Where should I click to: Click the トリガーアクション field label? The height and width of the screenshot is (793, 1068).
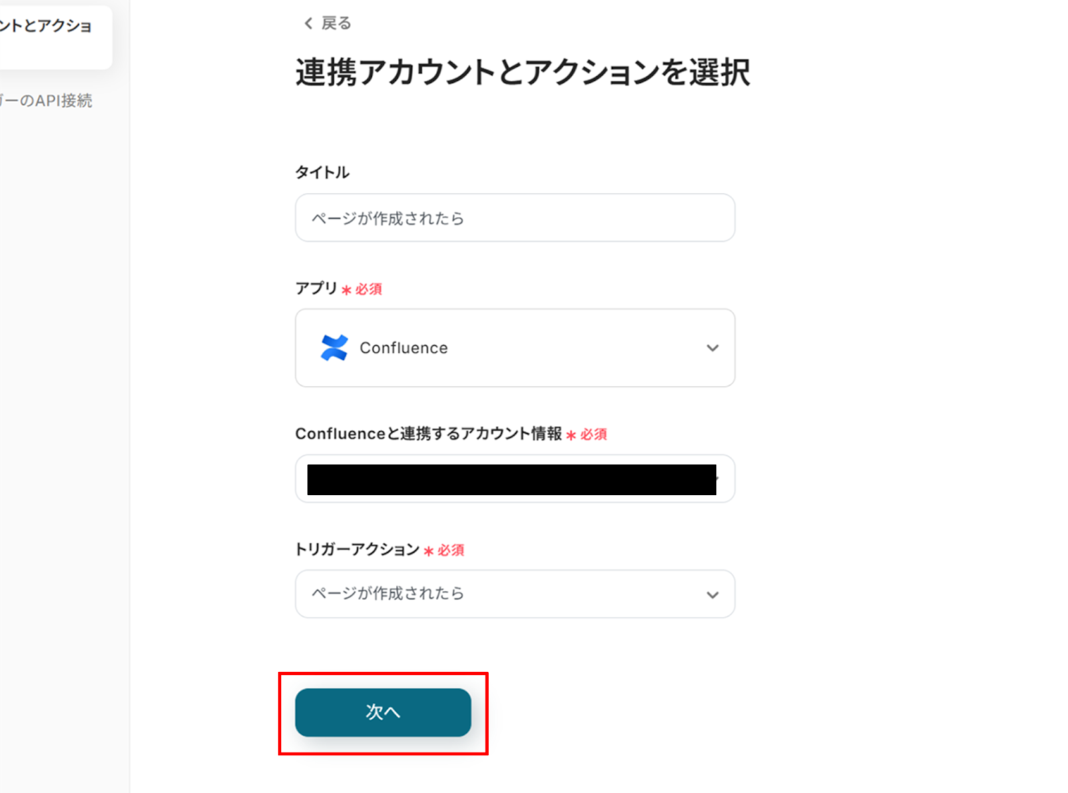357,549
